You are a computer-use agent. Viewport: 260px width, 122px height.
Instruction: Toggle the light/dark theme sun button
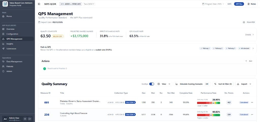click(x=25, y=119)
